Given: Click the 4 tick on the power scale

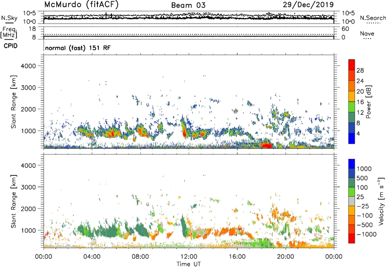Looking at the screenshot, I should tap(358, 133).
